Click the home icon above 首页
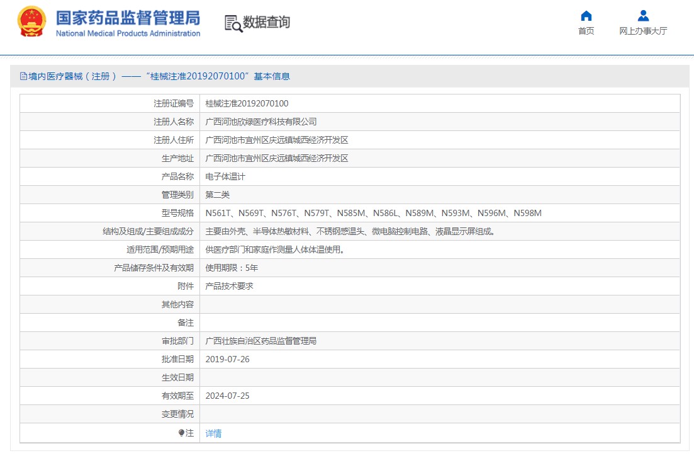Screen dimensions: 694x458 point(586,15)
